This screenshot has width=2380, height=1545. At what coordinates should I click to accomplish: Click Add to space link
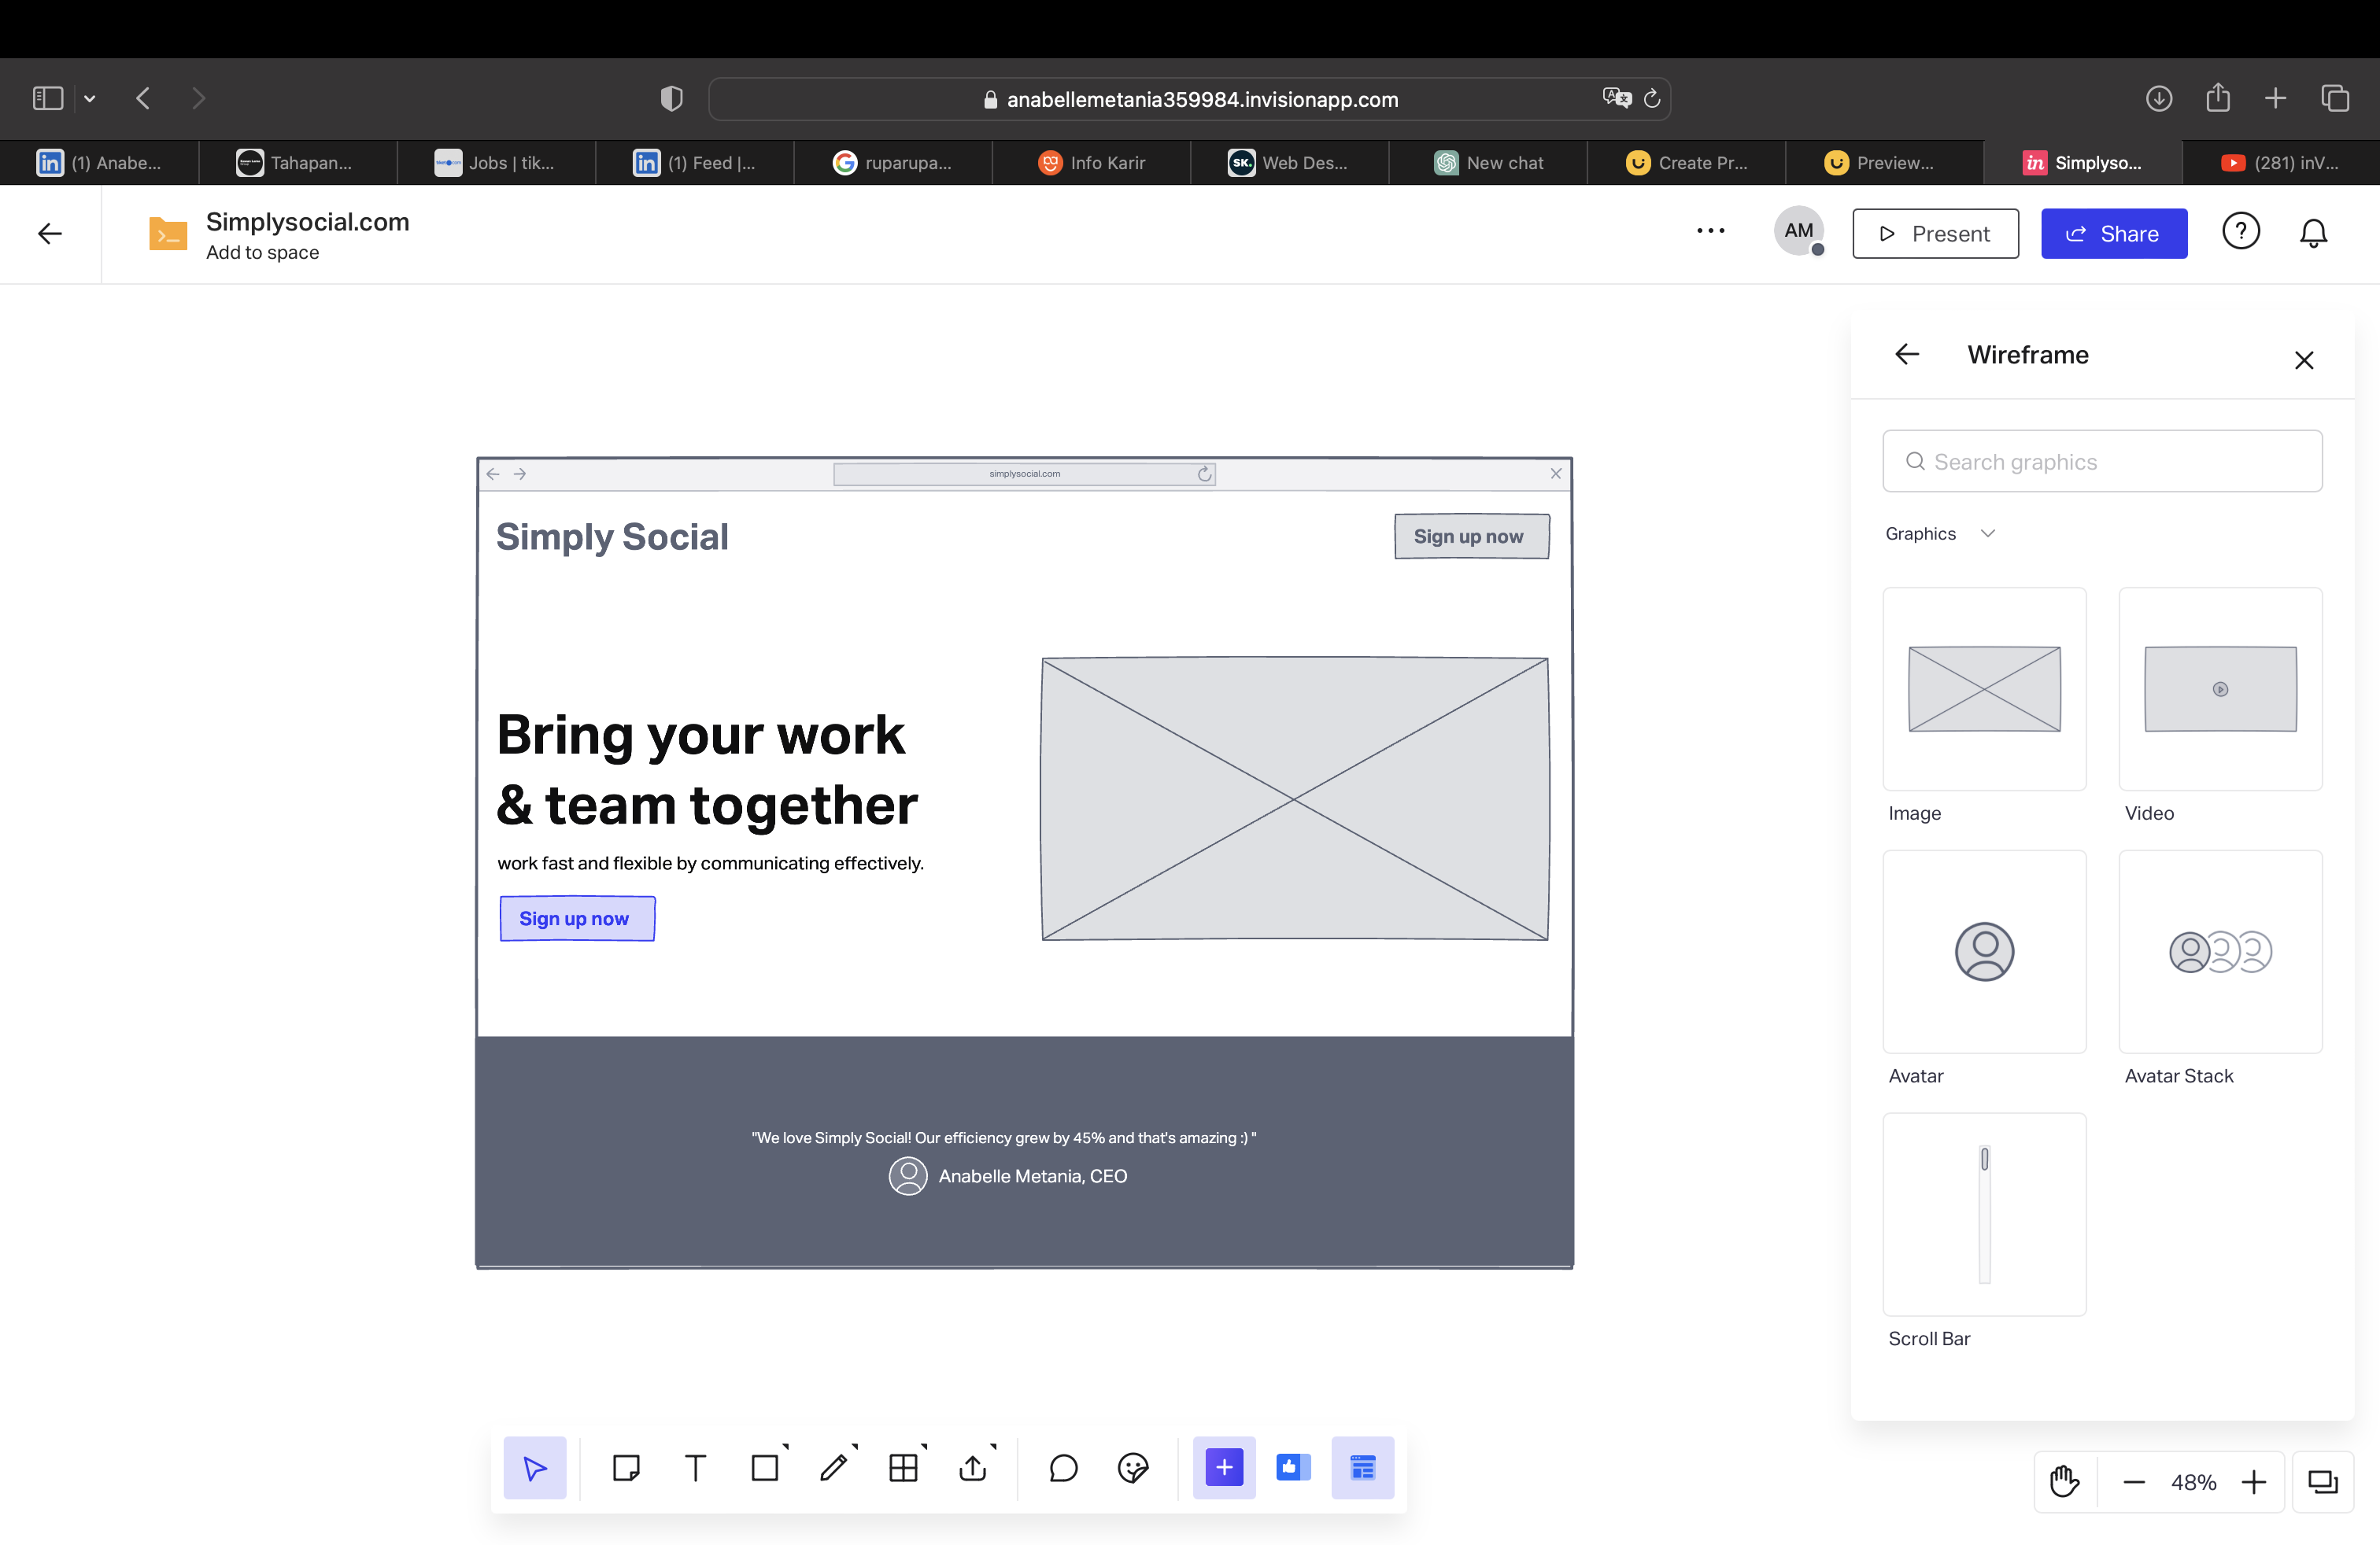click(x=262, y=253)
